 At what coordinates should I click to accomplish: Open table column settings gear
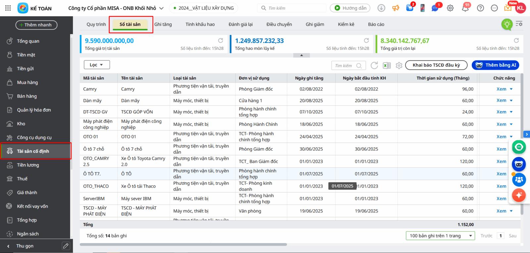[x=399, y=65]
